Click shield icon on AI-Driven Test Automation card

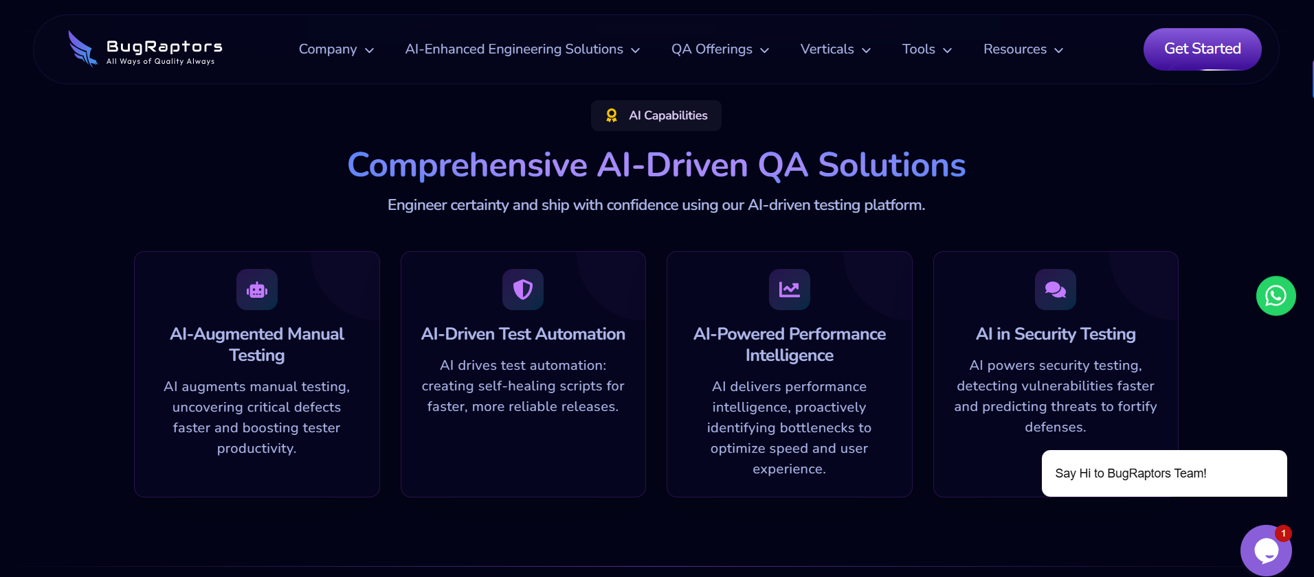[523, 290]
